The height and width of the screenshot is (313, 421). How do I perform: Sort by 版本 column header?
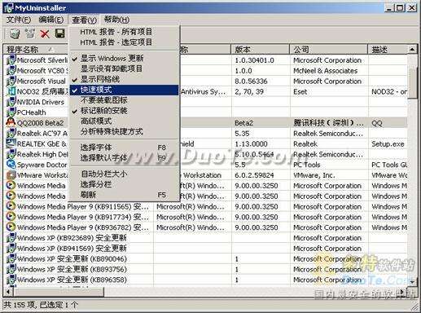click(261, 50)
